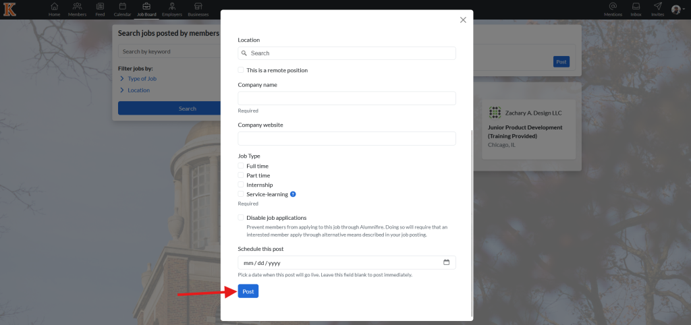Viewport: 691px width, 325px height.
Task: Submit the form with the Post button
Action: tap(248, 291)
